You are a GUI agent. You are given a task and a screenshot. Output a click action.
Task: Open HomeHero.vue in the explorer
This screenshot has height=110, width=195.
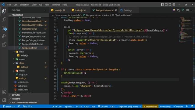[x=29, y=29]
